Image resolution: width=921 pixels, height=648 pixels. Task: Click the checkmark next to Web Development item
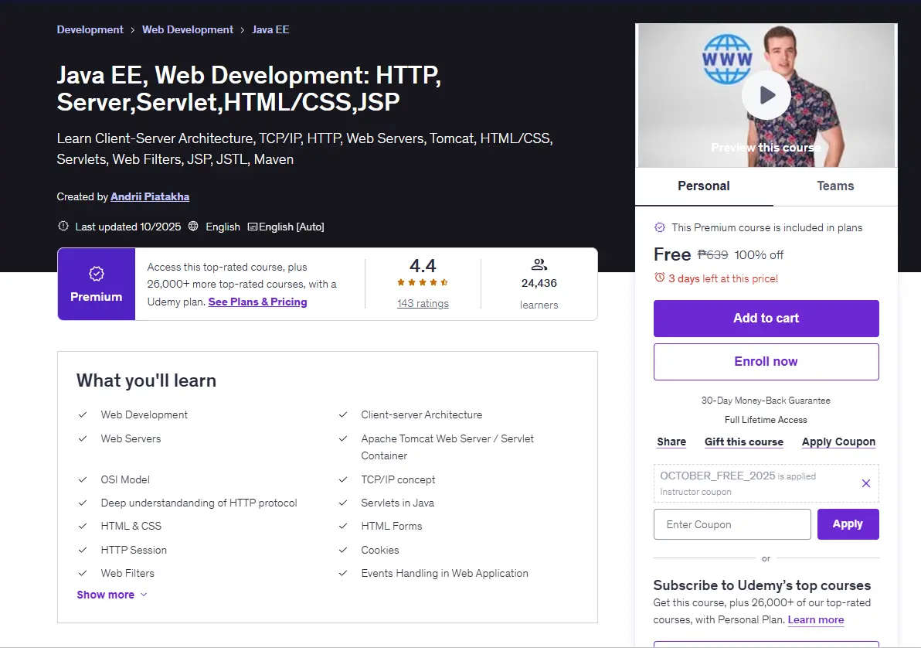[83, 414]
